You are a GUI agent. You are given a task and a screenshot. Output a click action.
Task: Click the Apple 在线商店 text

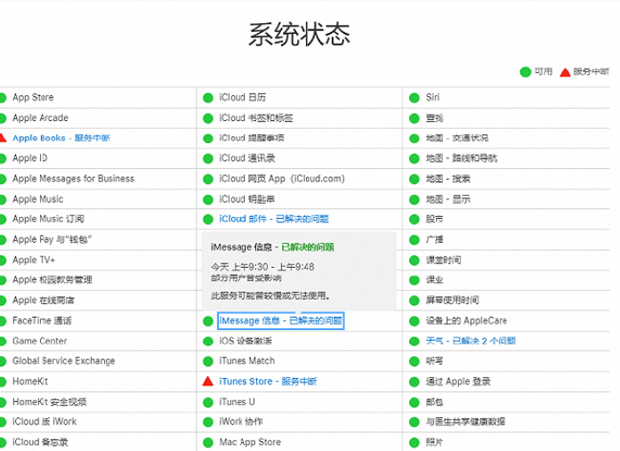(44, 301)
